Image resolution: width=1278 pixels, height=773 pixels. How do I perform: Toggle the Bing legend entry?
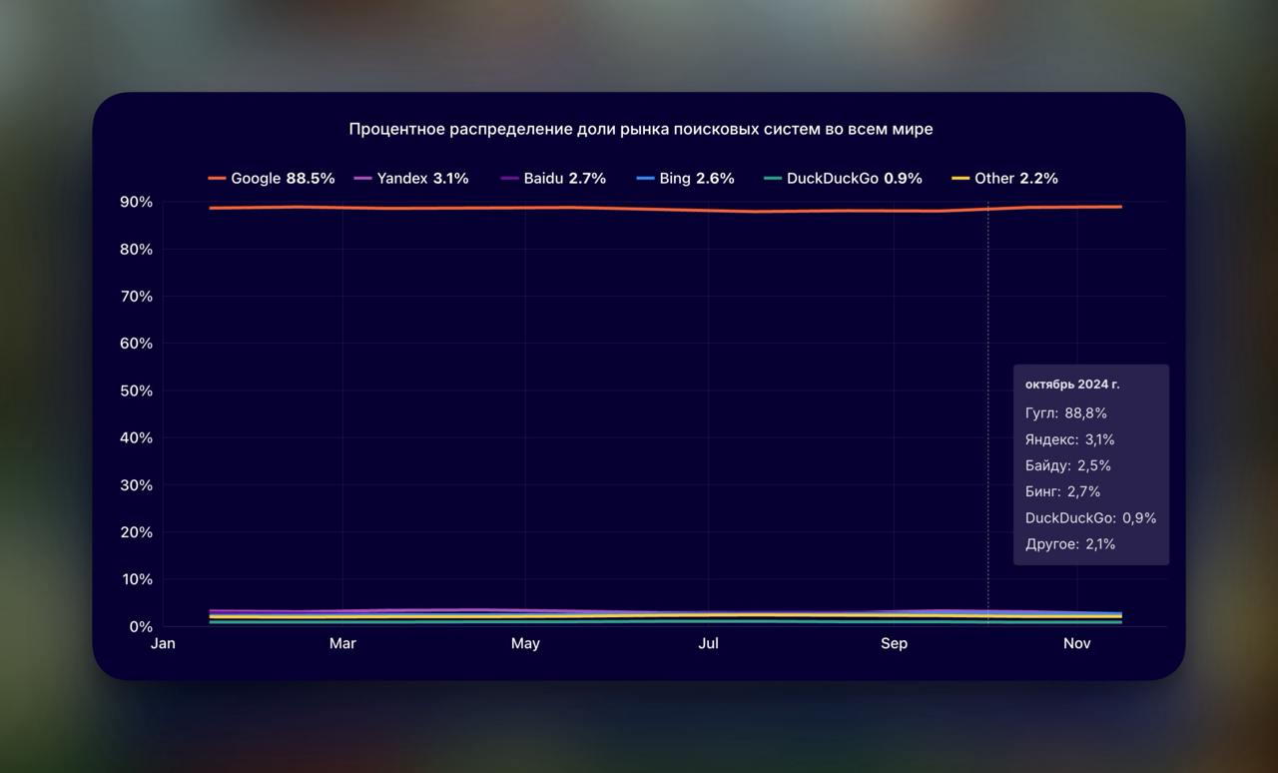[x=685, y=179]
